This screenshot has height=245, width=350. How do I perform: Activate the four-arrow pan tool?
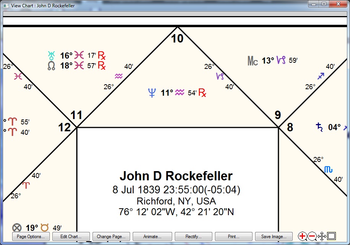pos(322,236)
